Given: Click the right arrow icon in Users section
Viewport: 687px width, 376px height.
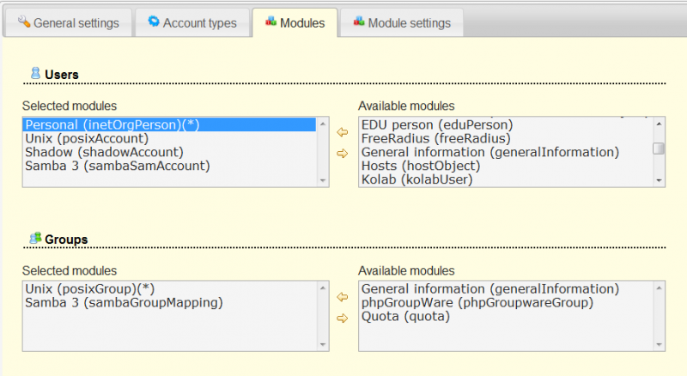Looking at the screenshot, I should 342,154.
